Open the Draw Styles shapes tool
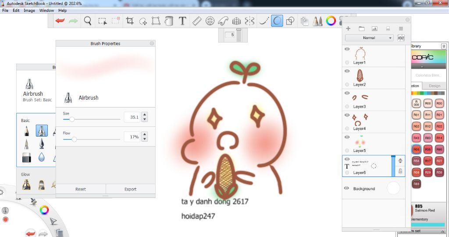449x237 pixels. [290, 21]
